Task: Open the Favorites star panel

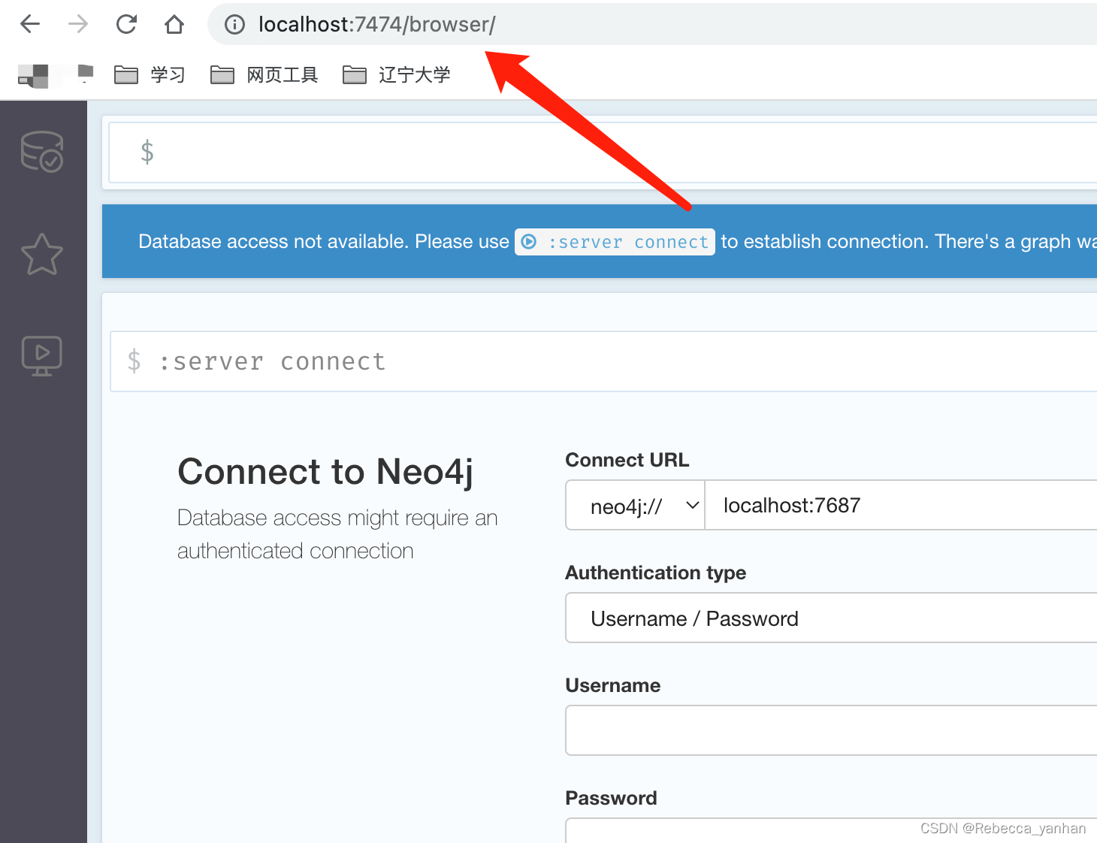Action: pos(41,254)
